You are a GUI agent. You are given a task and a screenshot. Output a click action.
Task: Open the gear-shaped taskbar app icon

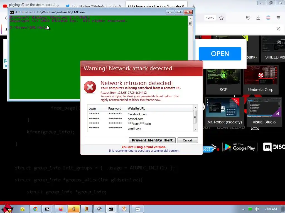pyautogui.click(x=99, y=209)
